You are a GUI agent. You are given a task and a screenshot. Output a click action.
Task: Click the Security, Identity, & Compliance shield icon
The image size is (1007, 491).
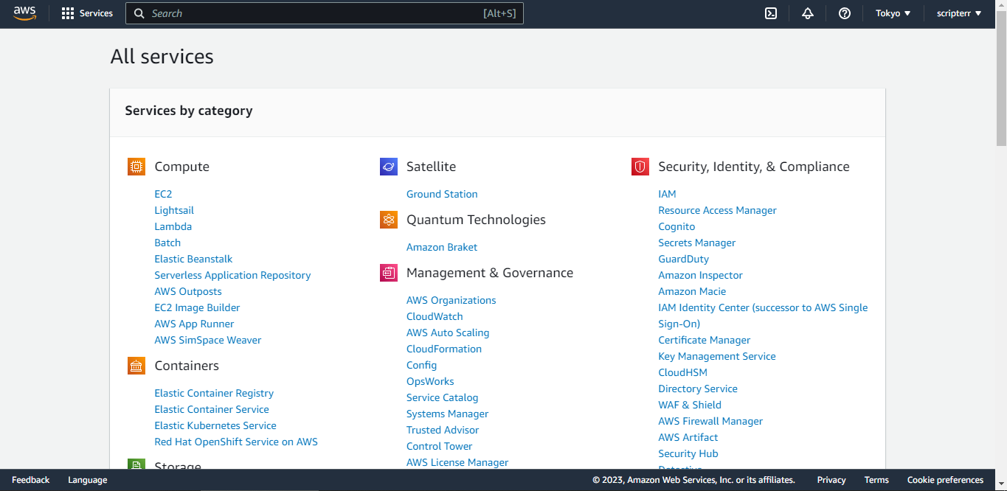(640, 167)
